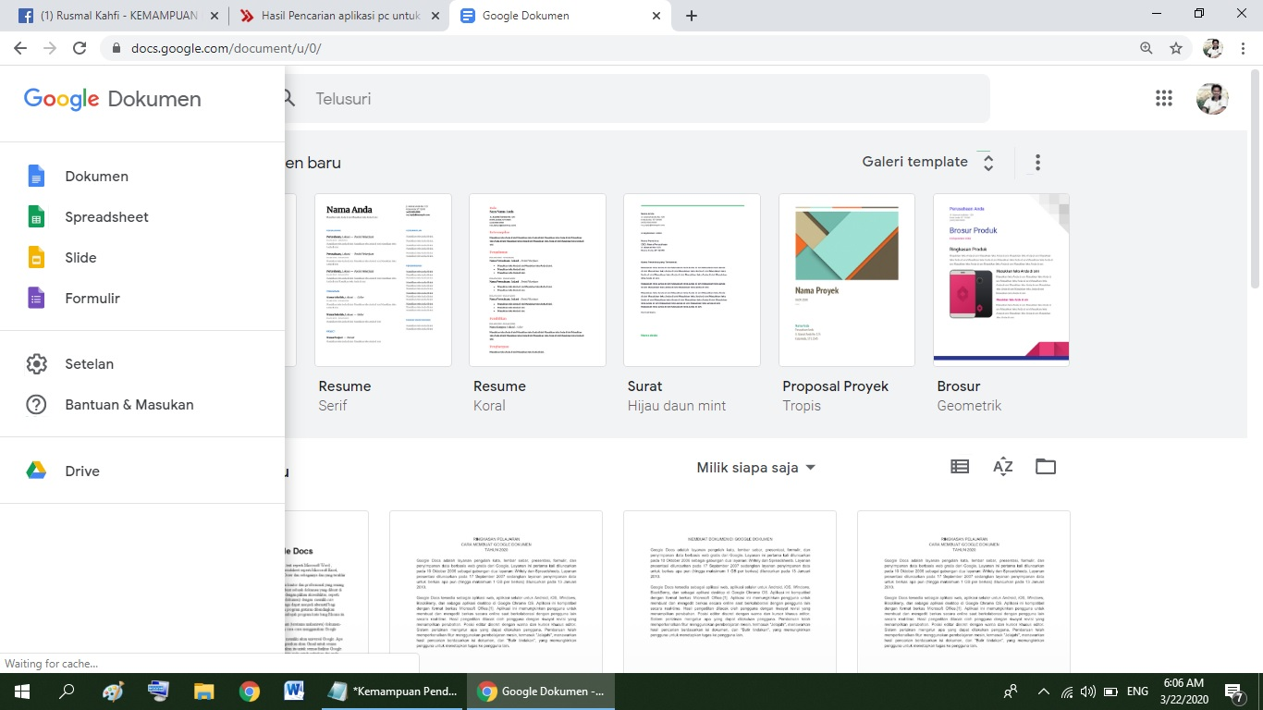Click the purple Formulir icon in sidebar

tap(36, 299)
